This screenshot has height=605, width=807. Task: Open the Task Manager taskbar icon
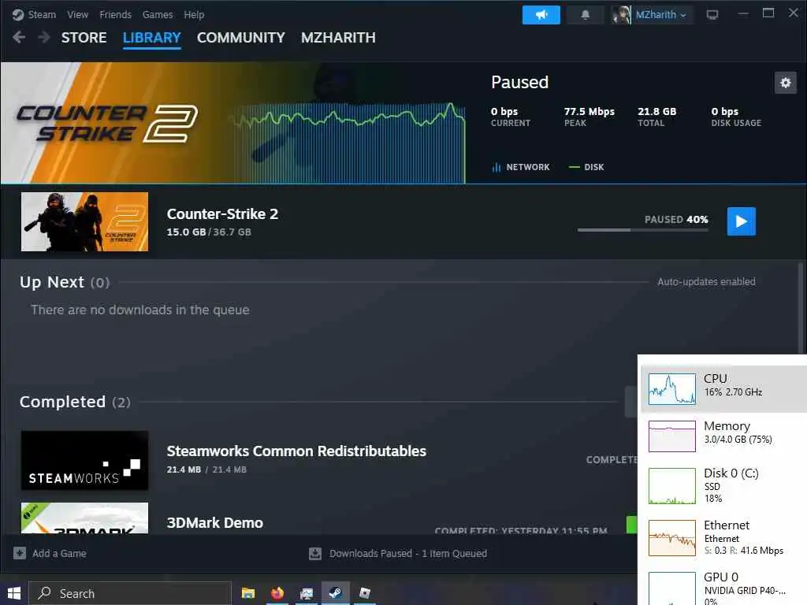[x=307, y=593]
